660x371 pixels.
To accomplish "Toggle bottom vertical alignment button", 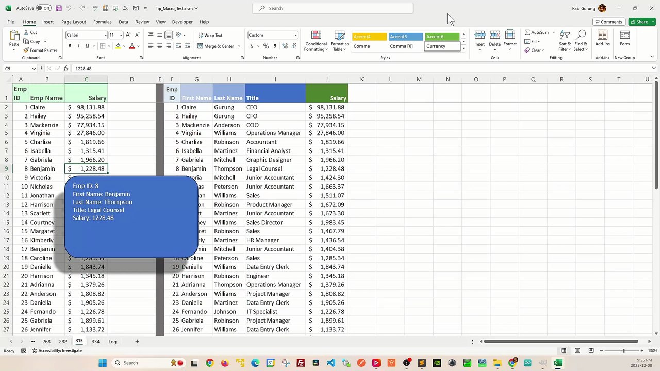I will (169, 35).
